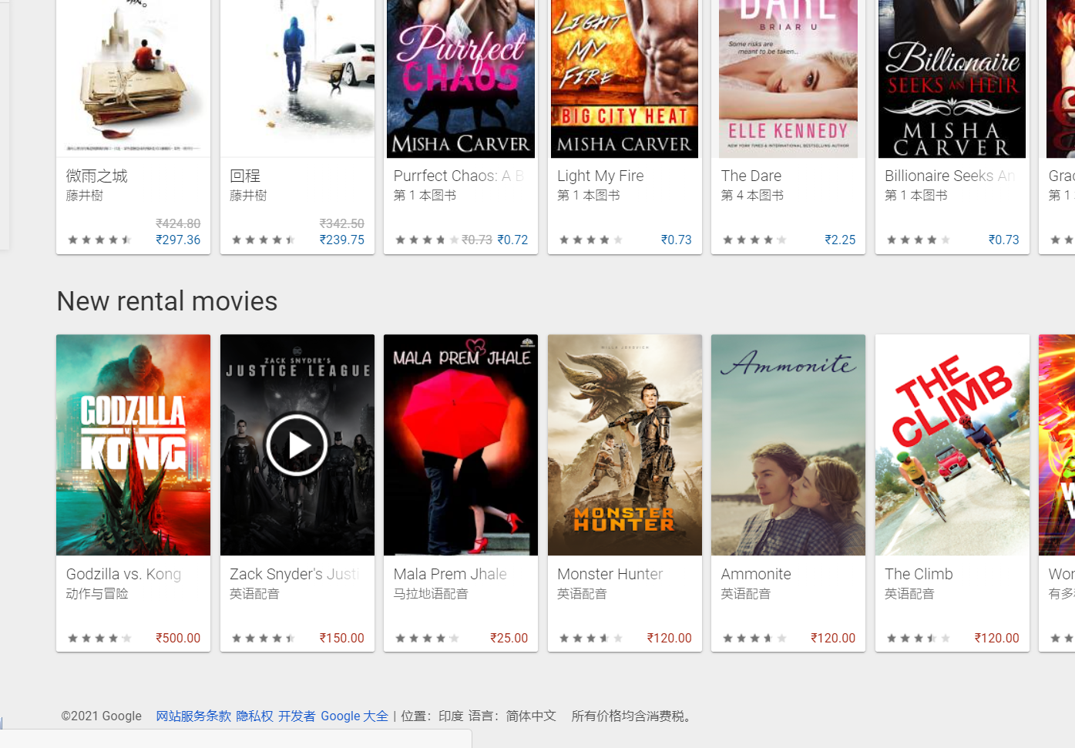
Task: Open the Ammonite movie poster
Action: [x=788, y=444]
